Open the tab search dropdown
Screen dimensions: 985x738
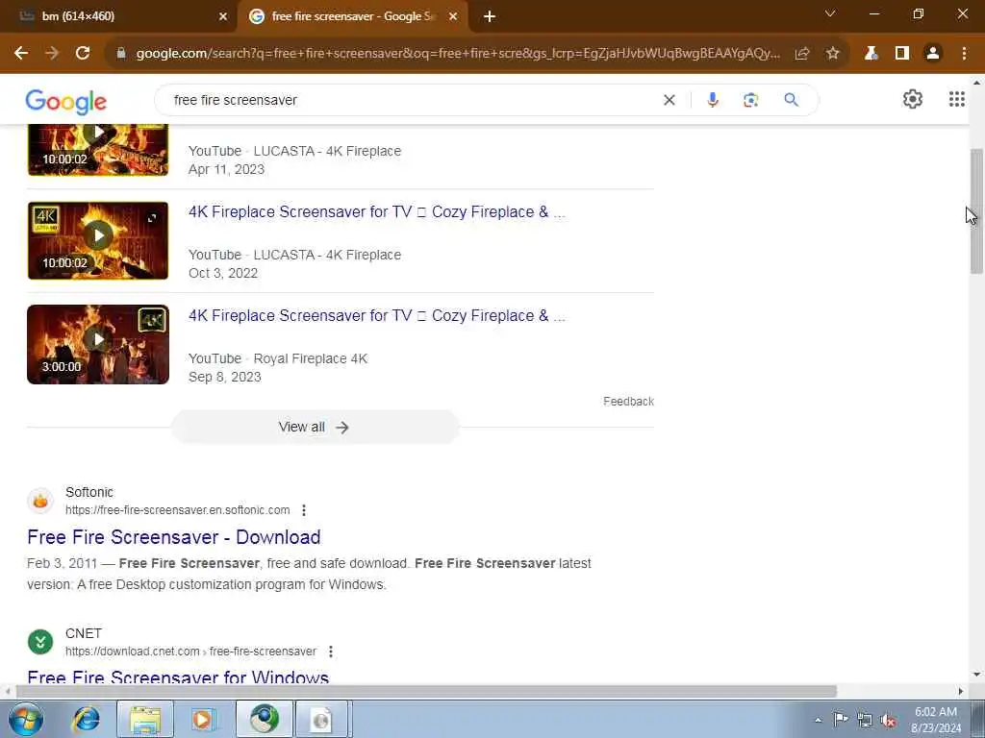click(x=830, y=13)
